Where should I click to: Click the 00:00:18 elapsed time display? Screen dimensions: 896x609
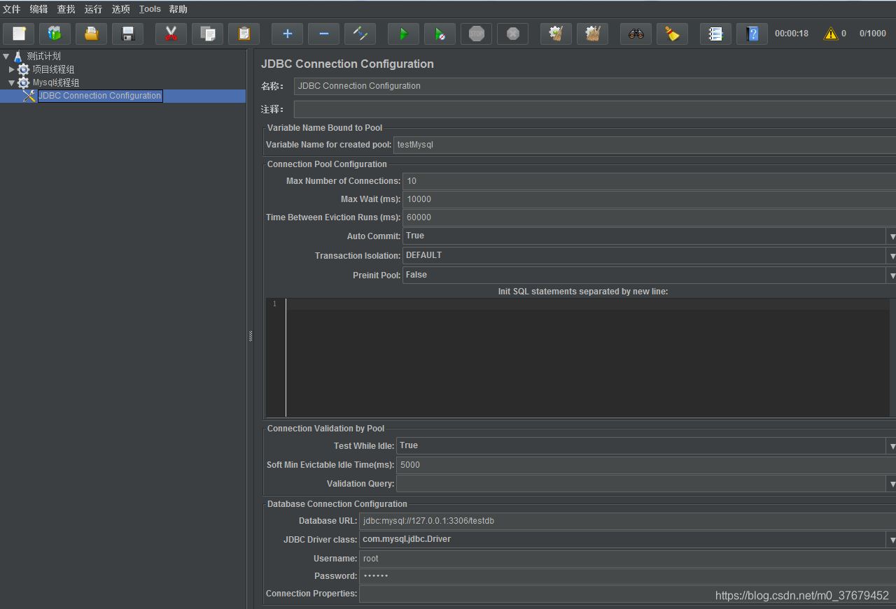792,34
